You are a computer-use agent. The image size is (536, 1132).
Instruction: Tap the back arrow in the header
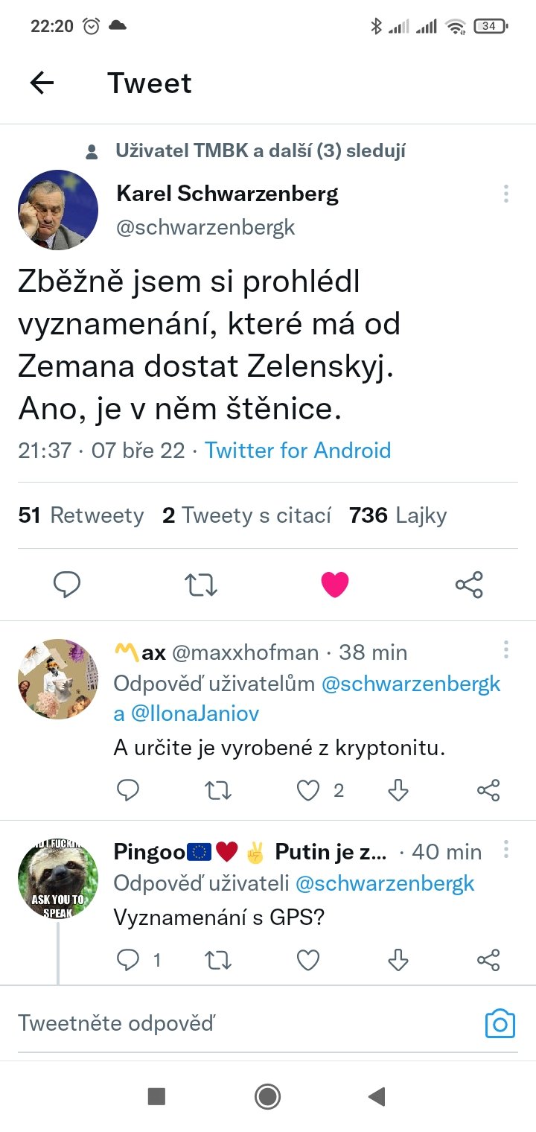click(42, 83)
